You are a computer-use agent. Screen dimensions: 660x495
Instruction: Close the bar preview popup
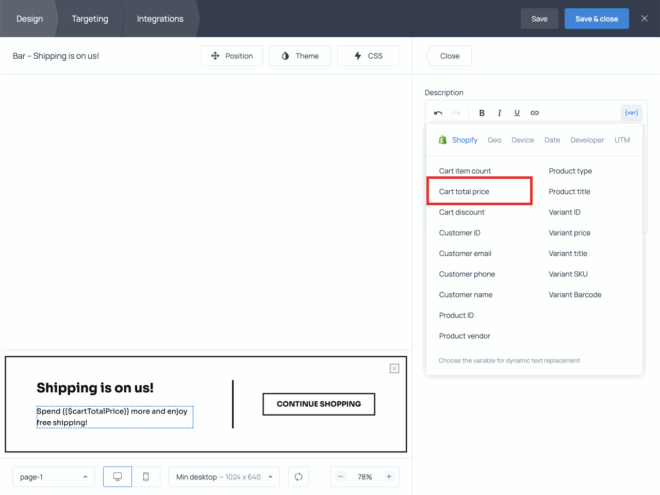tap(394, 368)
